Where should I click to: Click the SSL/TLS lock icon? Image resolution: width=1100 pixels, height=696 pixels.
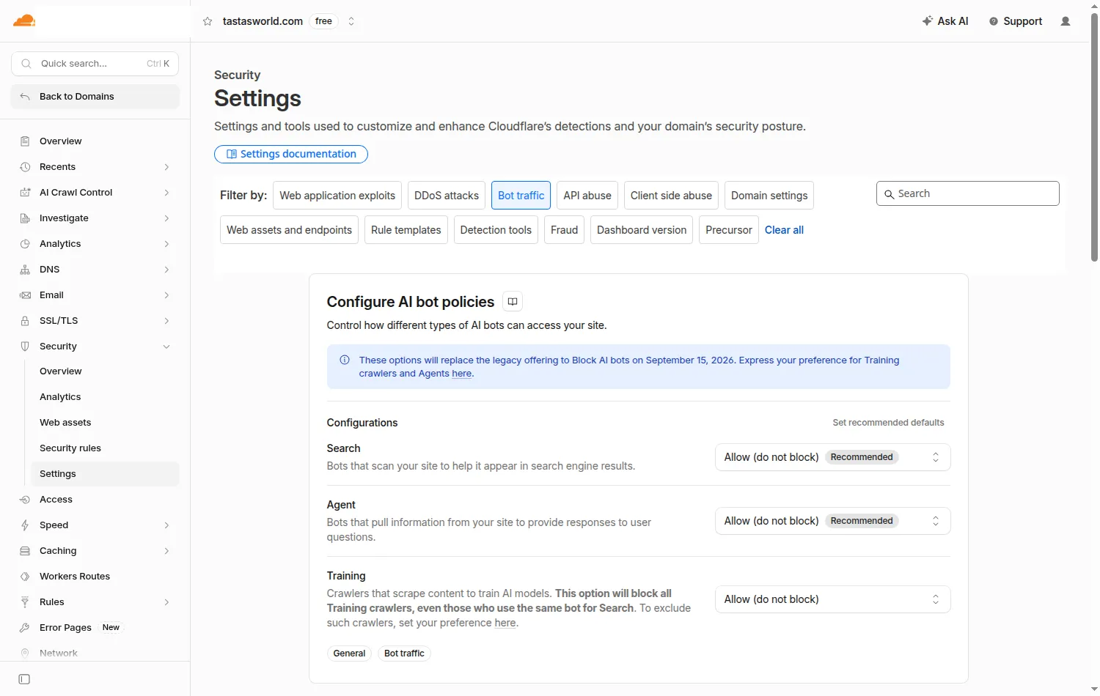25,321
